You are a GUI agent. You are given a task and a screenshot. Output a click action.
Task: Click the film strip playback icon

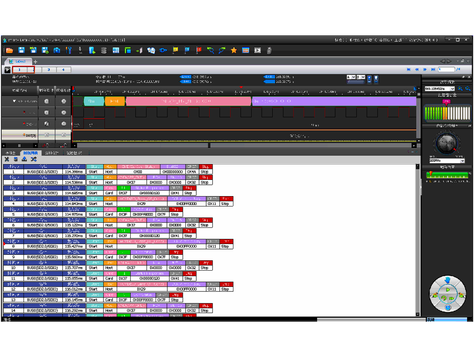[x=257, y=50]
